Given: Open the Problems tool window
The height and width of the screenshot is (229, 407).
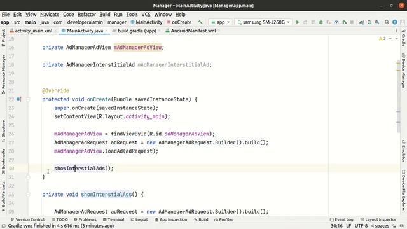Looking at the screenshot, I should (85, 219).
